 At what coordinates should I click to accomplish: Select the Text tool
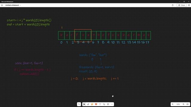(x=100, y=104)
